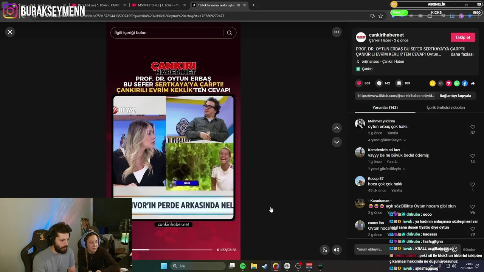The image size is (484, 272).
Task: Click the install app icon in address bar
Action: pyautogui.click(x=372, y=16)
